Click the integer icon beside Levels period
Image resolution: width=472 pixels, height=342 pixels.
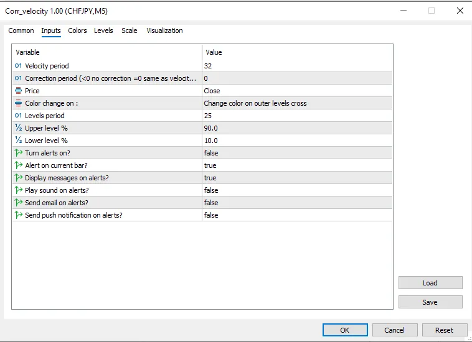coord(18,116)
